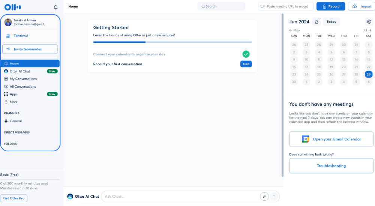Click Getting Started progress bar
Viewport: 375px width, 206px height.
(172, 42)
